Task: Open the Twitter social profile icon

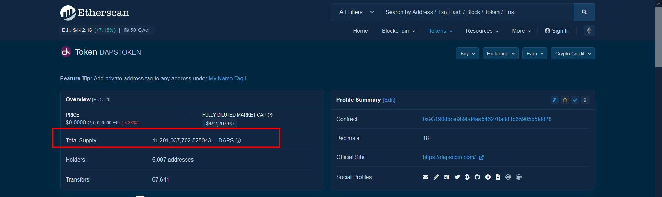Action: point(457,177)
